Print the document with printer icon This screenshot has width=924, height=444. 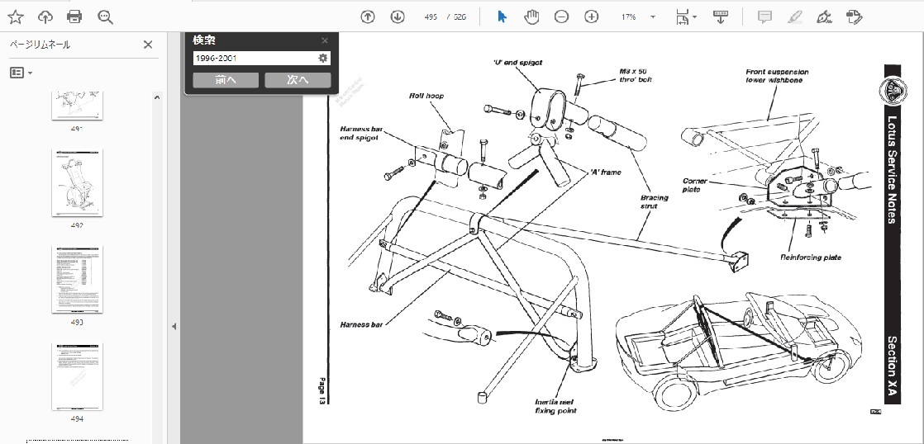coord(75,17)
